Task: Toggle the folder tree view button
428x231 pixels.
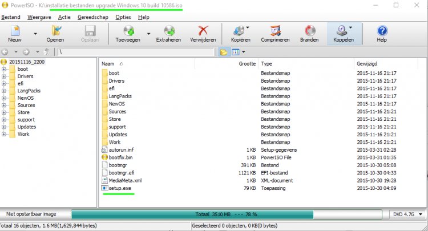Action: (x=223, y=52)
